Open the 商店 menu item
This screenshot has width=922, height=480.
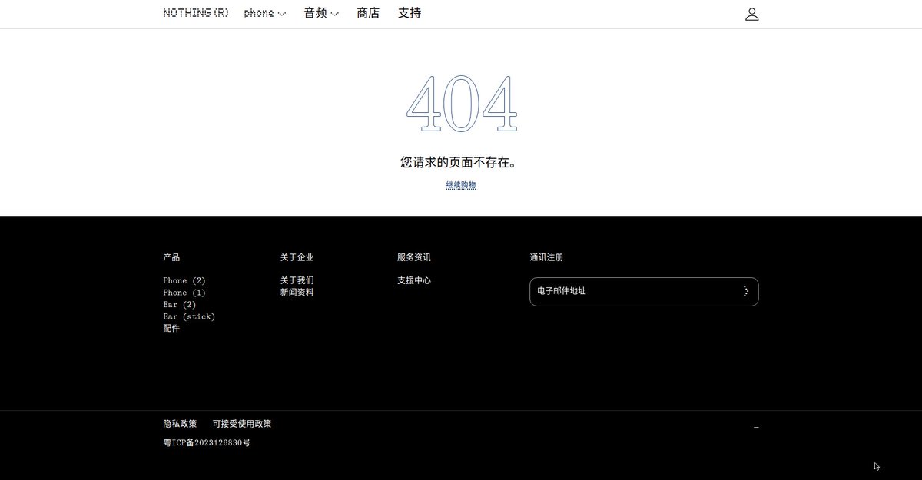pos(368,13)
